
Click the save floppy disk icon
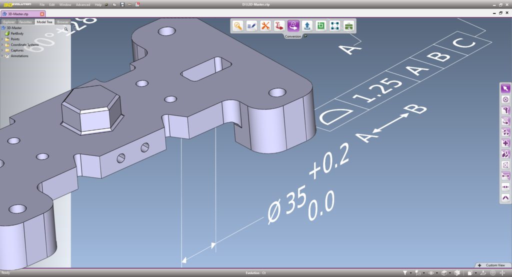122,4
